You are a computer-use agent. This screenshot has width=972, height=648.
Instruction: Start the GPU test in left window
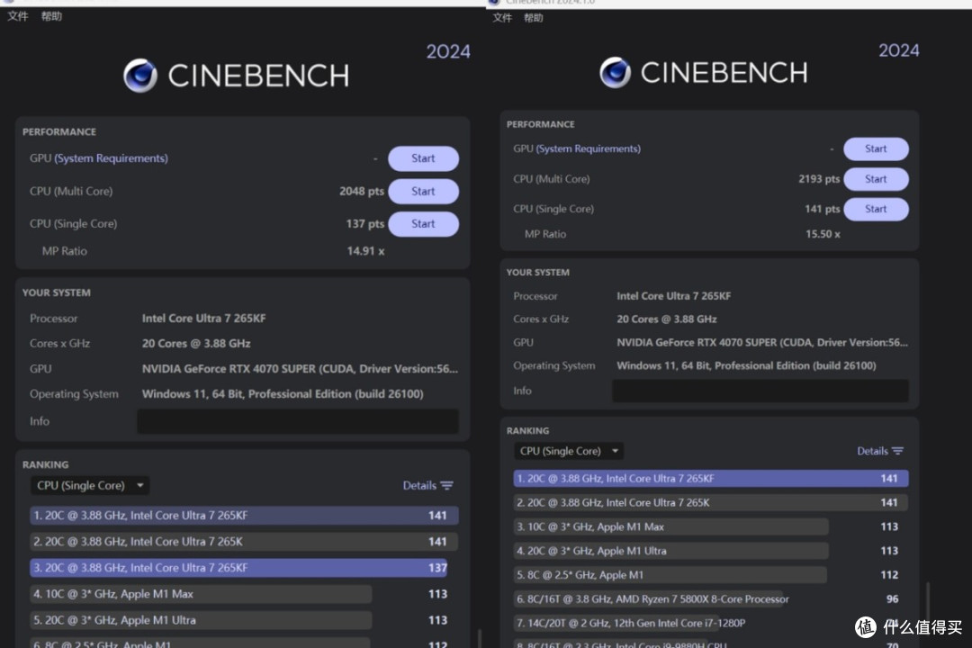tap(423, 158)
